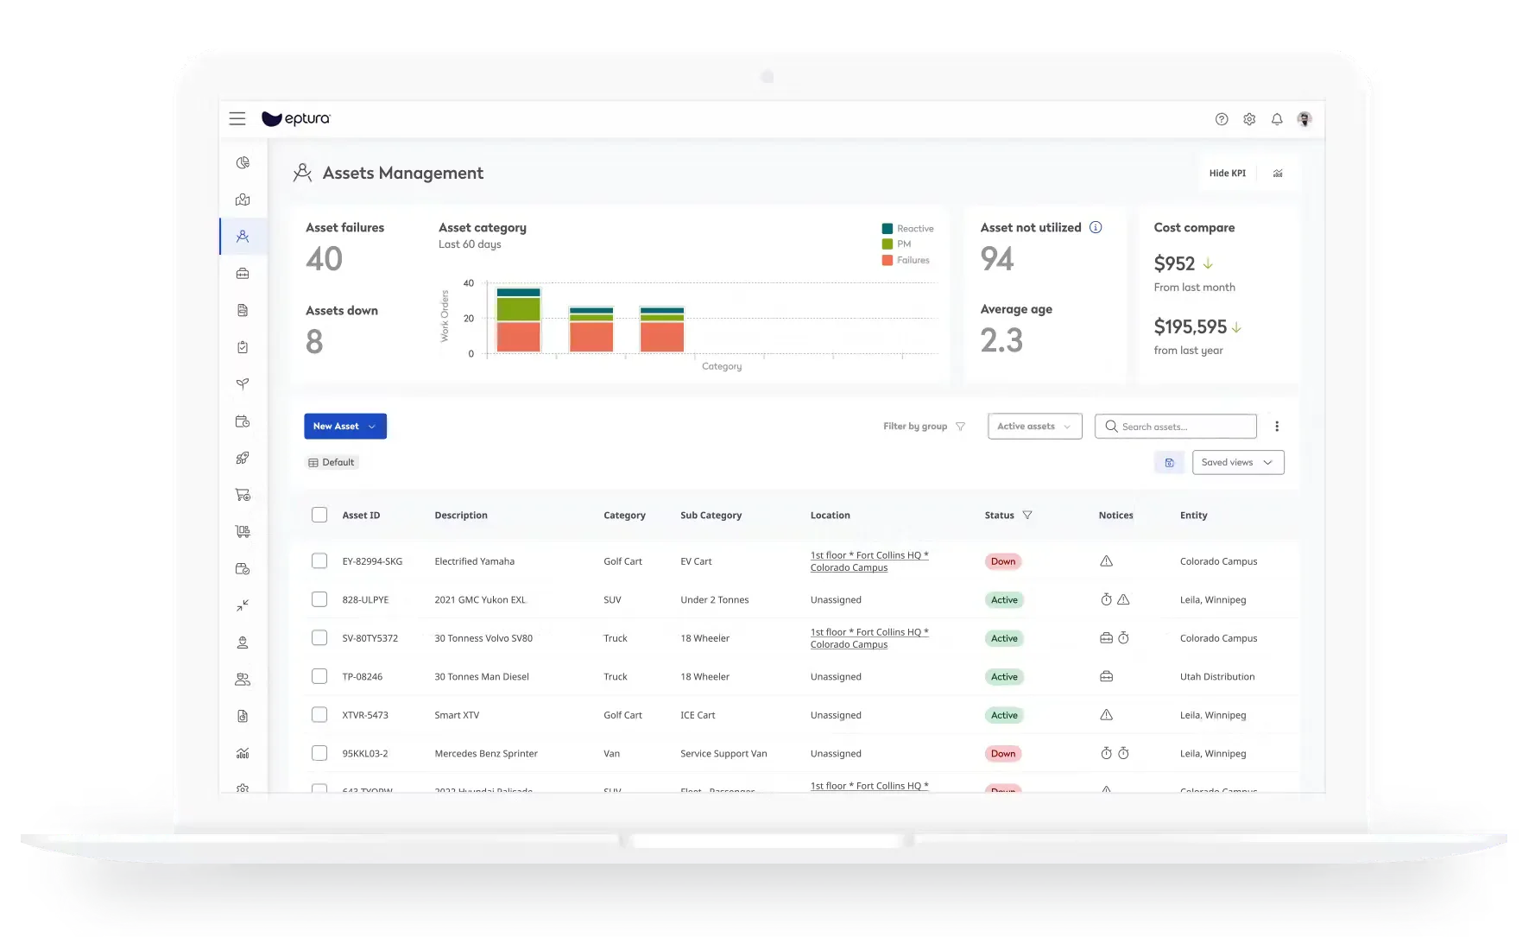Check the 95KKL03-2 row checkbox
1535x937 pixels.
[x=319, y=753]
